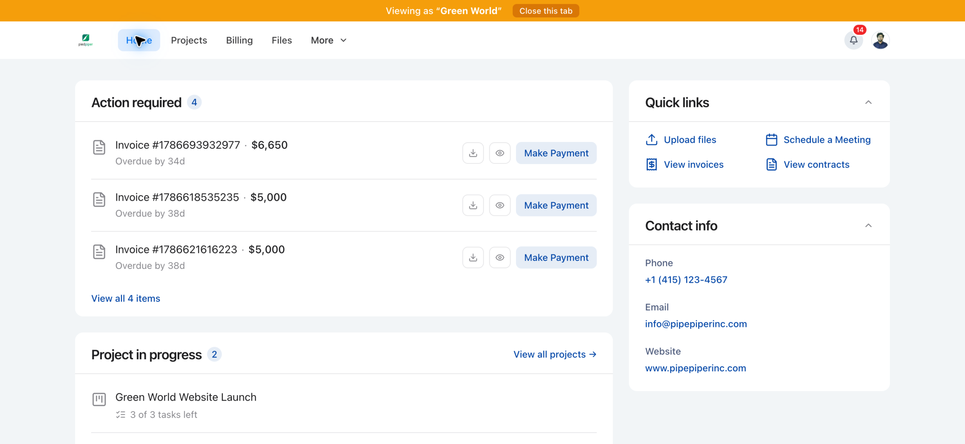The height and width of the screenshot is (444, 965).
Task: Expand the More menu
Action: [328, 40]
